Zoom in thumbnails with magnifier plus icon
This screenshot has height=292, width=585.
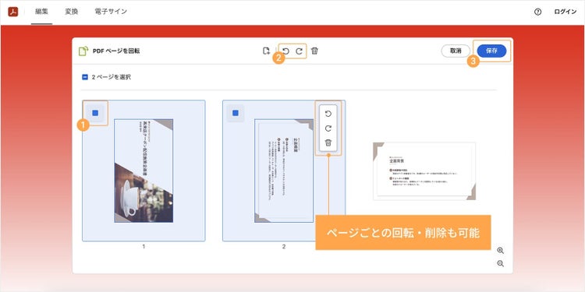point(500,251)
